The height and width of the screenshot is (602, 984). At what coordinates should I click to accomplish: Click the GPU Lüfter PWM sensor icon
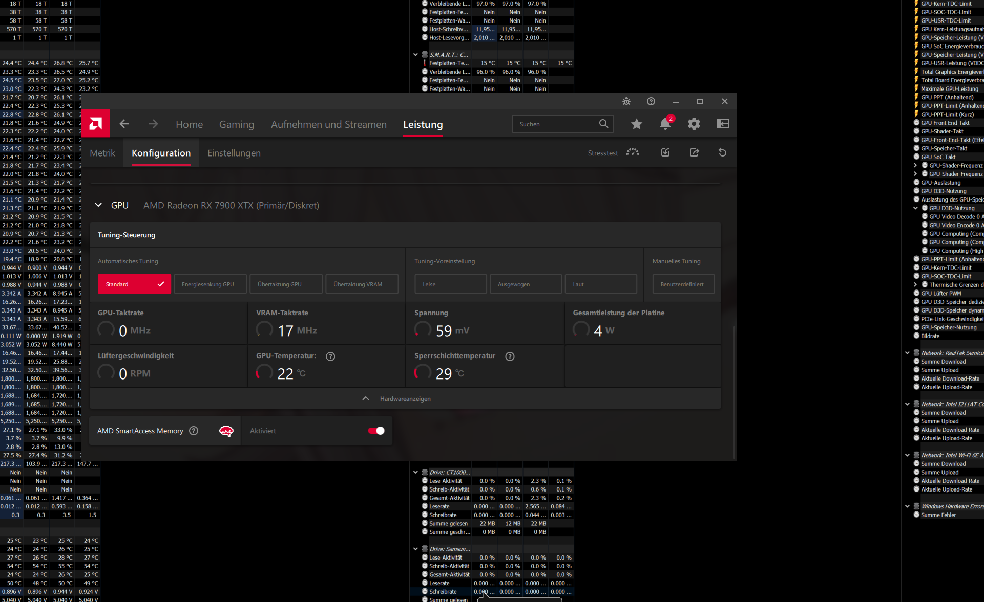click(x=917, y=293)
